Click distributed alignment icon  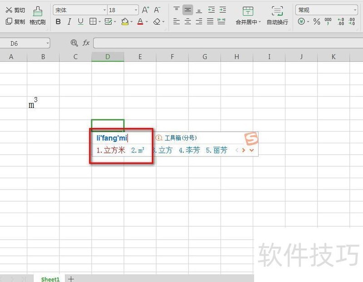(x=221, y=21)
